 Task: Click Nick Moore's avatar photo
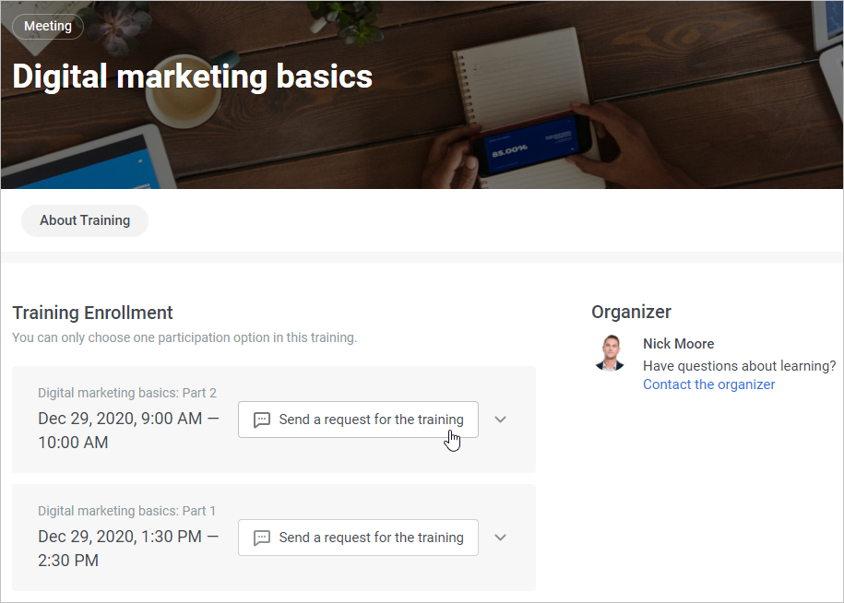(610, 353)
